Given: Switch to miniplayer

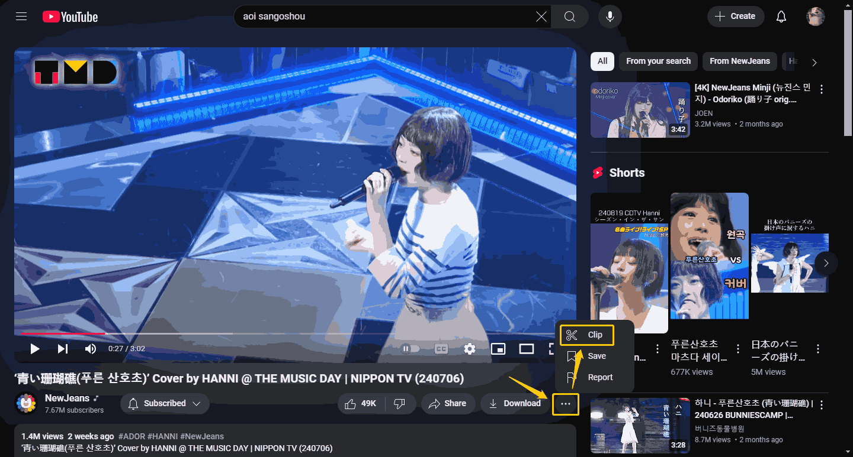Looking at the screenshot, I should pos(498,349).
